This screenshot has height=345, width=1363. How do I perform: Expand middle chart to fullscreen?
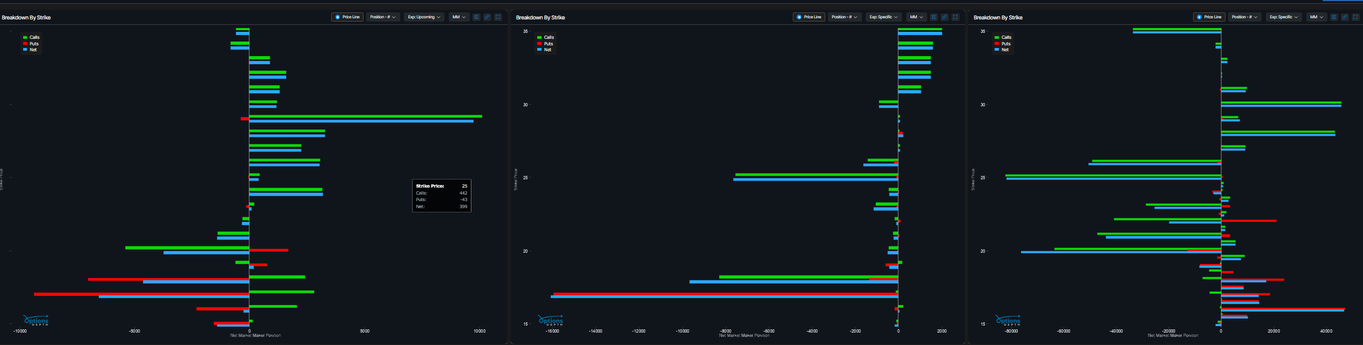tap(955, 17)
